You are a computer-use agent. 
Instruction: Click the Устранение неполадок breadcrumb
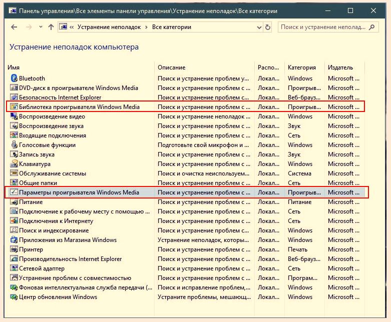coord(109,27)
